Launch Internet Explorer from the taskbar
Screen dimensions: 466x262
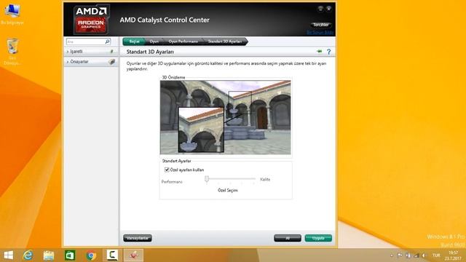(28, 255)
